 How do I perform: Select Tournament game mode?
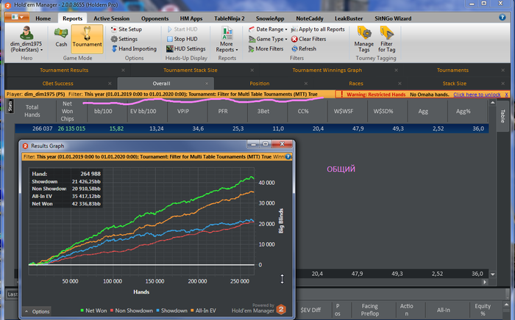tap(87, 38)
